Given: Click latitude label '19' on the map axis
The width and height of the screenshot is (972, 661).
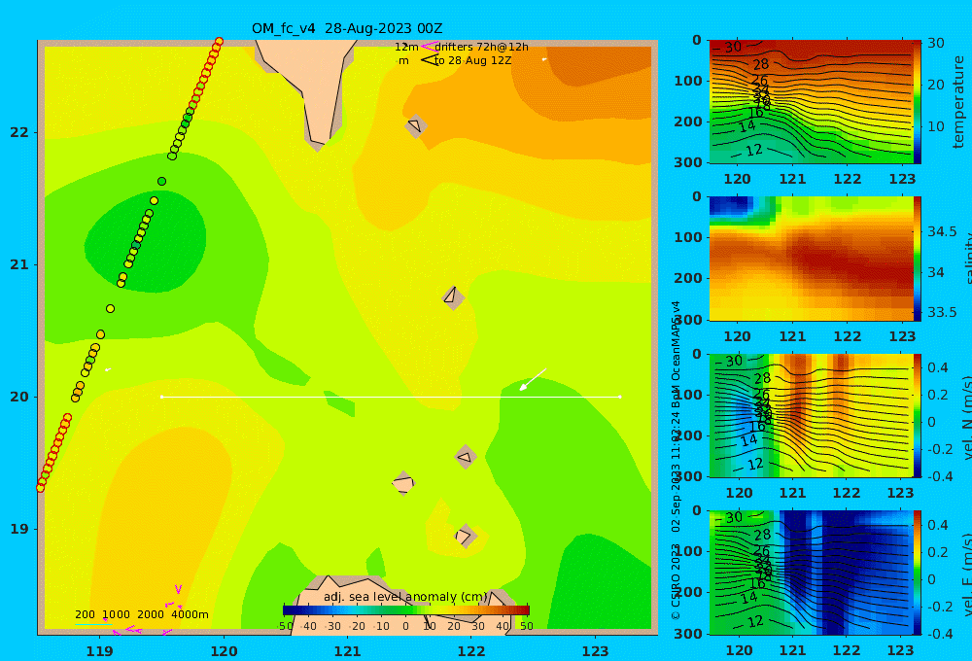Looking at the screenshot, I should coord(18,529).
